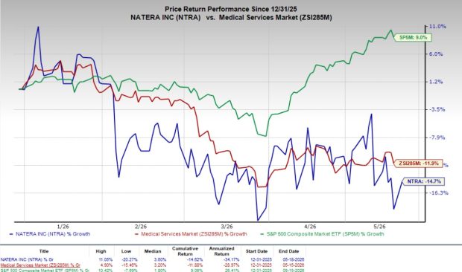Select the 'NATERA INC (NTRA) % Growth' legend entry

[x=50, y=234]
